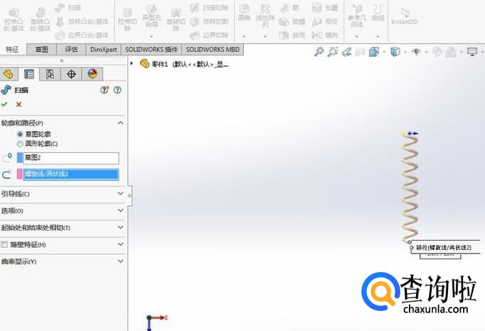The image size is (485, 331).
Task: Click the pink path selection color swatch
Action: 19,174
